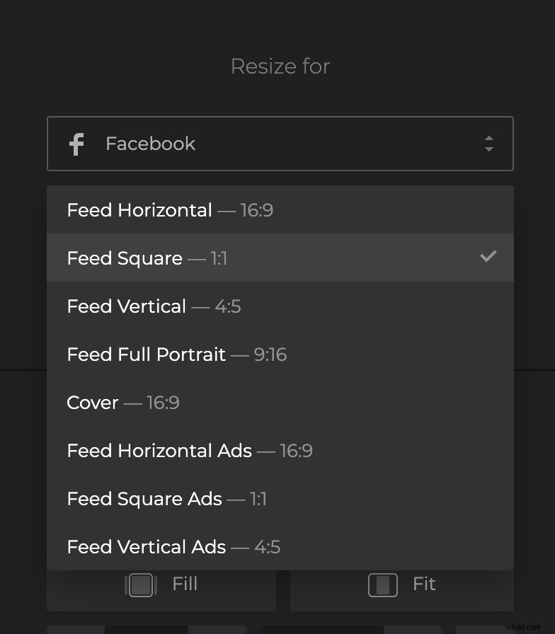
Task: Click the checkmark next to Feed Square
Action: pyautogui.click(x=488, y=257)
